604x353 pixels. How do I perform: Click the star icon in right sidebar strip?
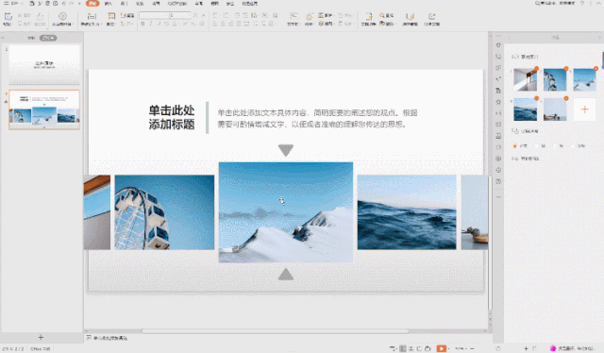click(x=498, y=102)
